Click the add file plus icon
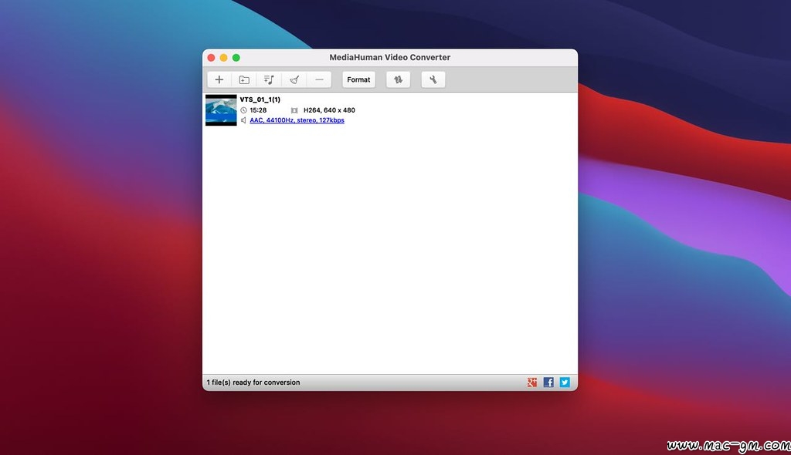The height and width of the screenshot is (455, 791). (219, 79)
